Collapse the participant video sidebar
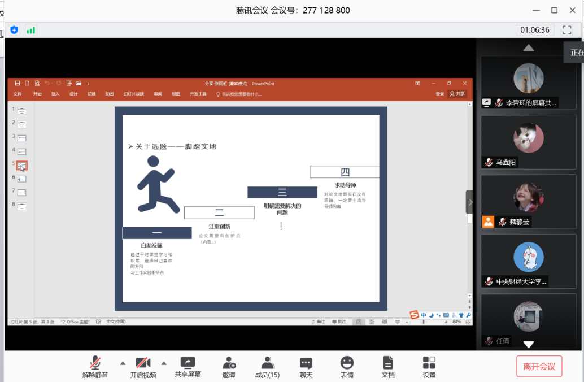The image size is (584, 382). pyautogui.click(x=470, y=202)
